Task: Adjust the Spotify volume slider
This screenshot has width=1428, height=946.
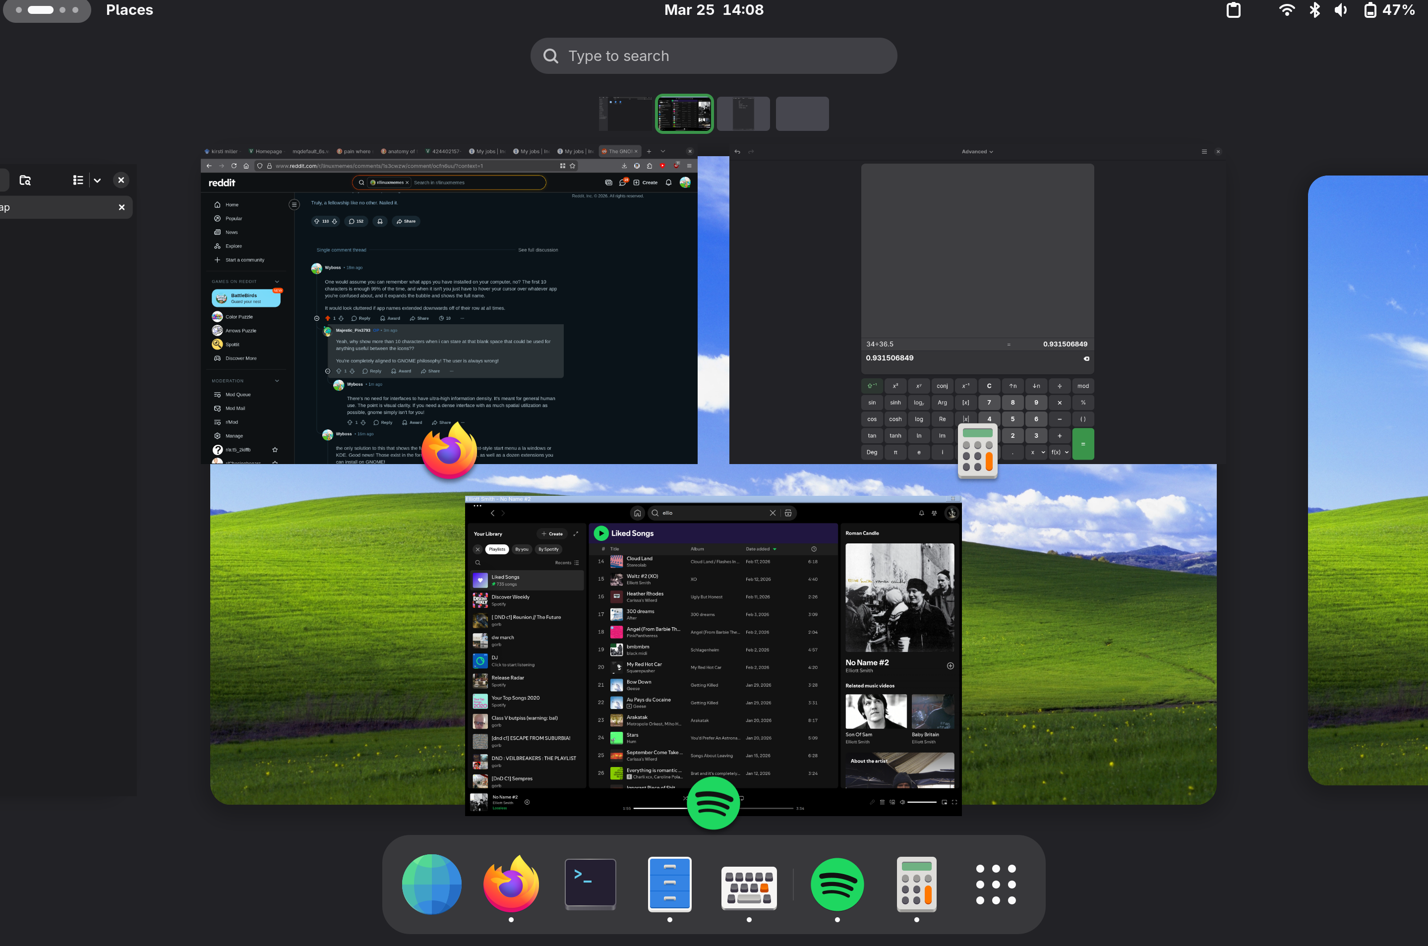Action: click(x=921, y=802)
